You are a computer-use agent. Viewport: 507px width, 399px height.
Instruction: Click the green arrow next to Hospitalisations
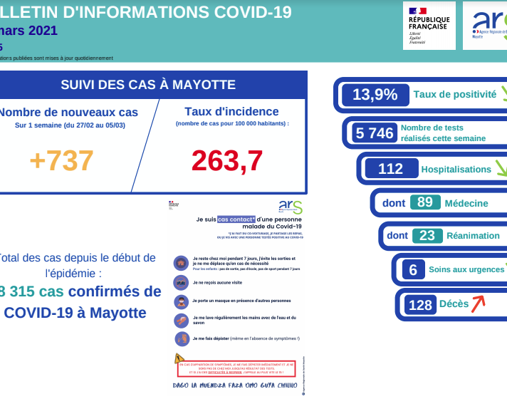click(x=501, y=168)
